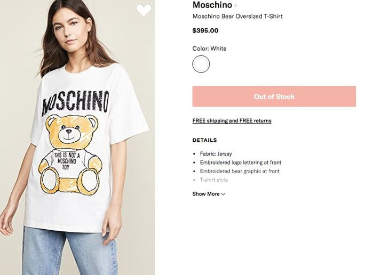This screenshot has width=373, height=275.
Task: Click the Fabric: Jersey detail line
Action: 216,154
